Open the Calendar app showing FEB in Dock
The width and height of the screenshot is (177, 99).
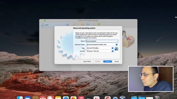coord(43,98)
